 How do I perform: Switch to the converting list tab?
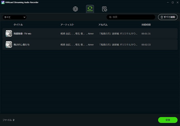tap(90, 9)
